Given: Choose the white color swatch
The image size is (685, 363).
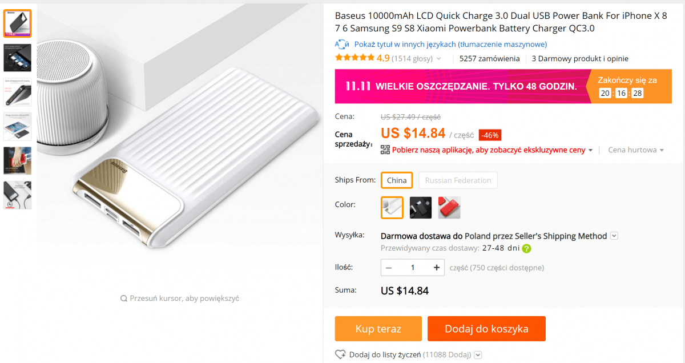Looking at the screenshot, I should click(x=392, y=208).
